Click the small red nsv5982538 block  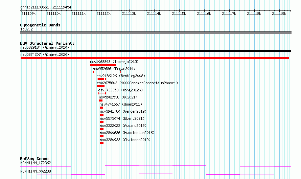(x=101, y=100)
